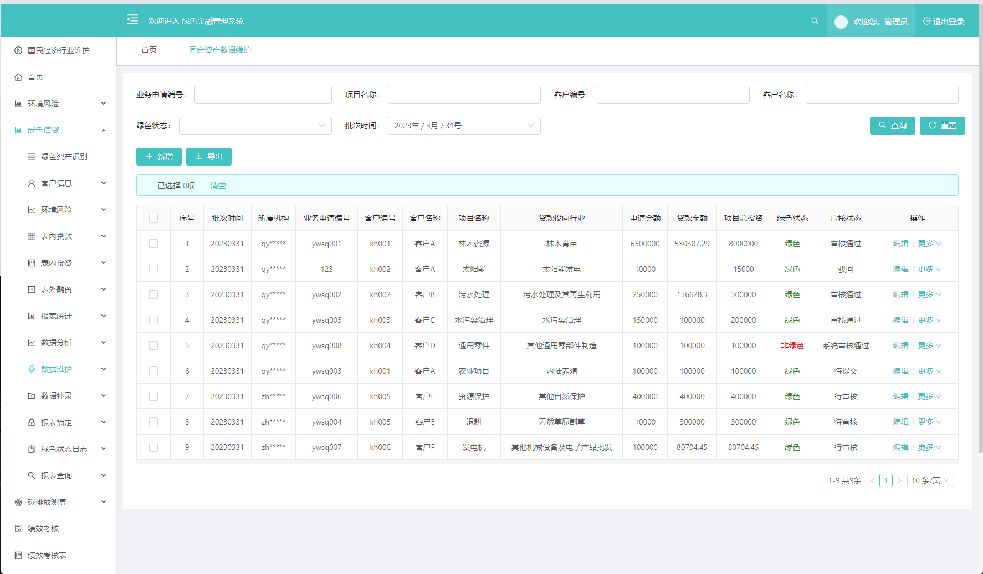This screenshot has height=574, width=983.
Task: Toggle the select-all checkbox in table header
Action: (153, 218)
